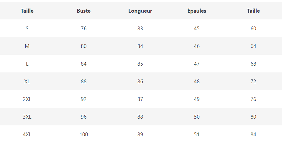Select the waist value 68 for size L

tap(253, 64)
